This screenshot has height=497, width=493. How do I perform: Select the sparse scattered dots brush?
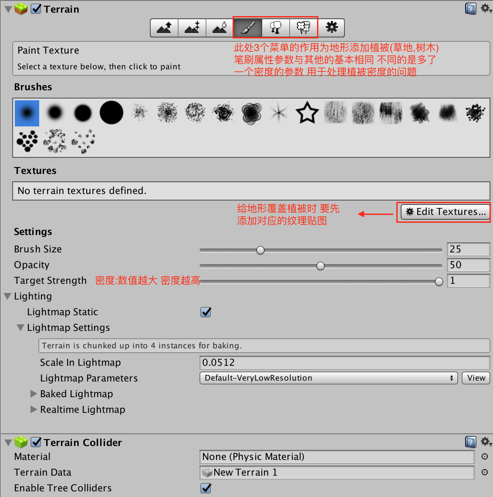pyautogui.click(x=83, y=141)
